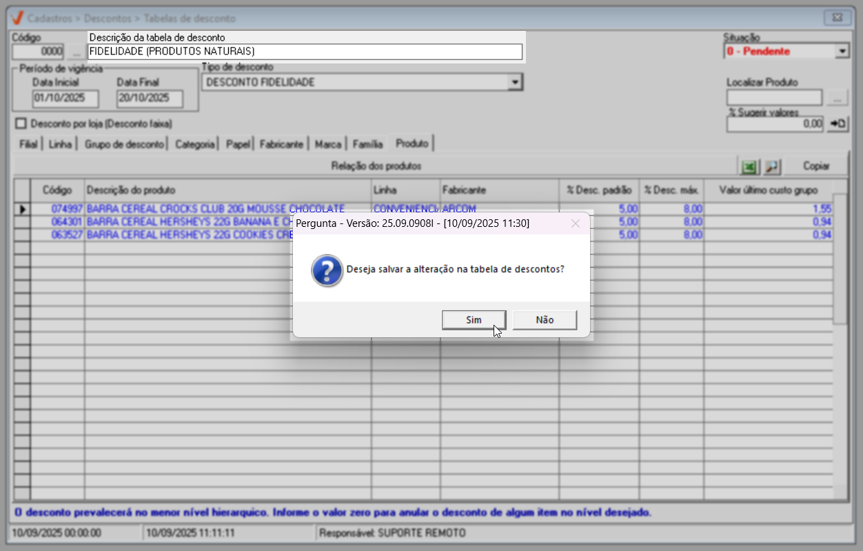Toggle Desconto por loja checkbox

[x=20, y=123]
